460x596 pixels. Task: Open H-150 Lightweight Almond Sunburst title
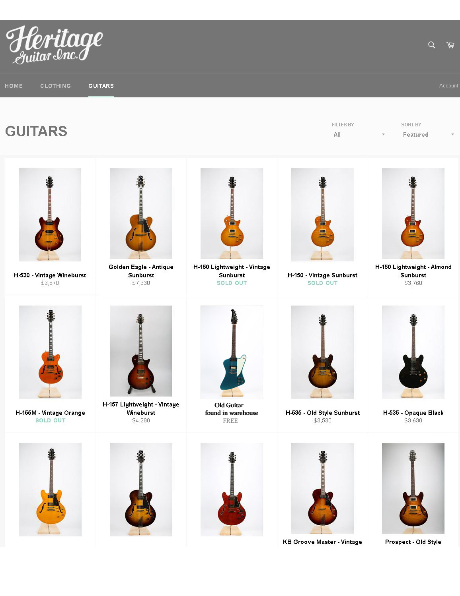(x=413, y=271)
